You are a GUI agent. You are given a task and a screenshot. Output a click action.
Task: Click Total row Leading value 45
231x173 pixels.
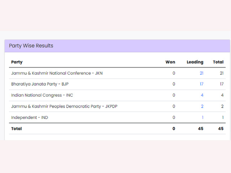point(201,129)
